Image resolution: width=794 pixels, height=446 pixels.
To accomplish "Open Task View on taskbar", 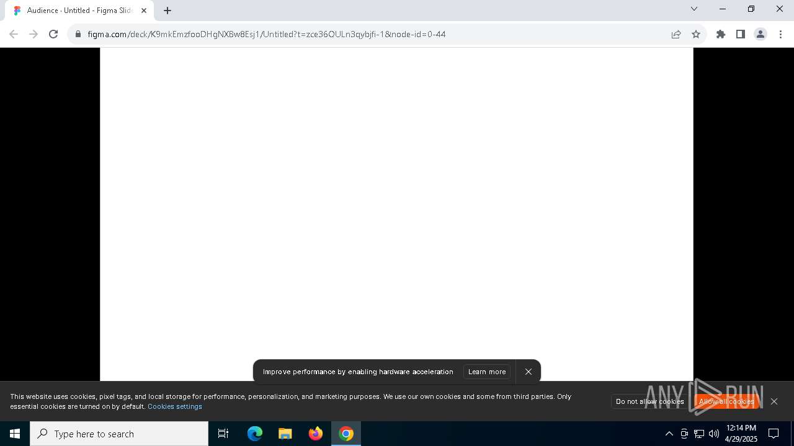I will click(x=223, y=434).
